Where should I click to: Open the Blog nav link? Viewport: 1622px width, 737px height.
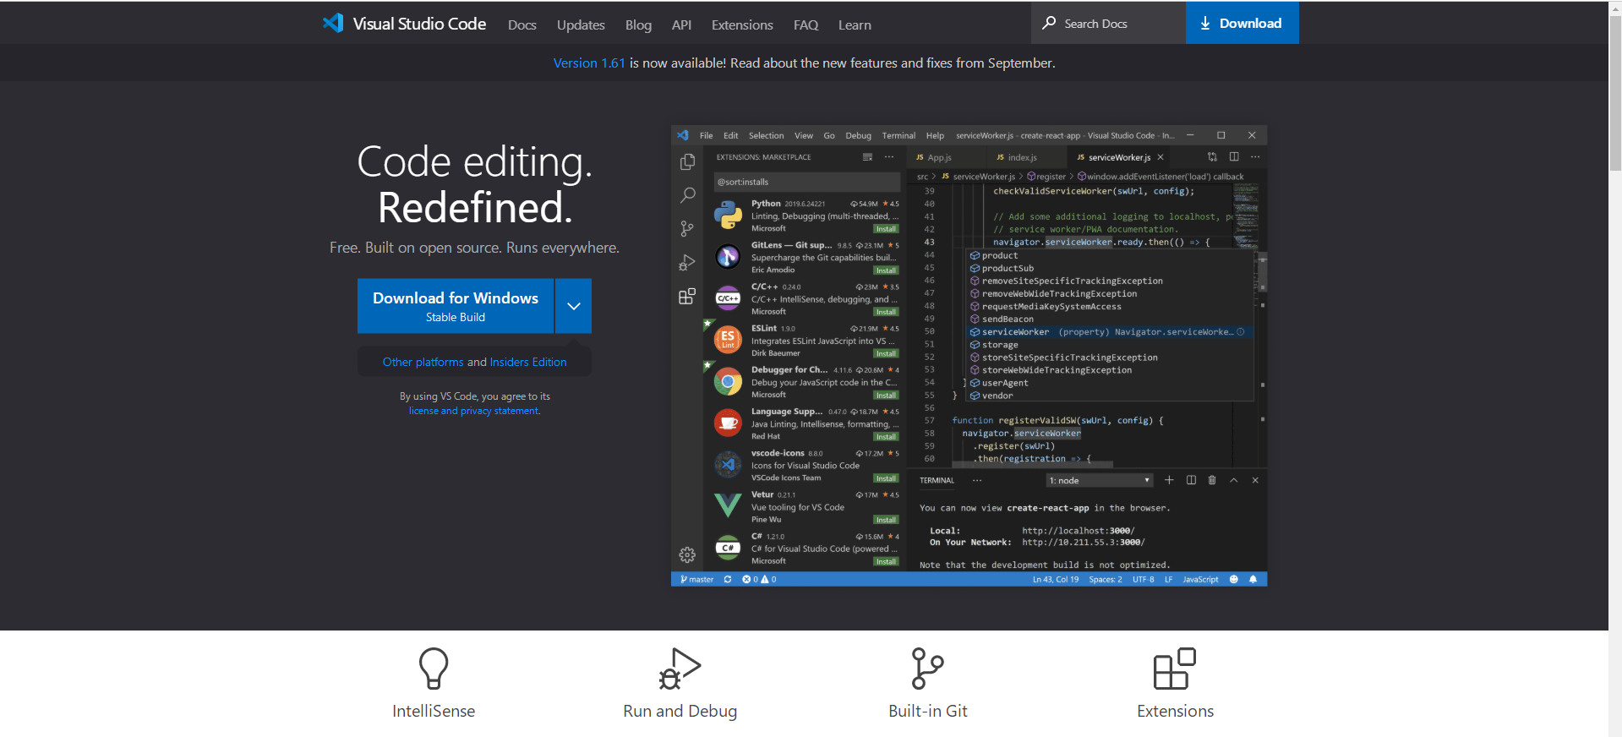[x=638, y=25]
